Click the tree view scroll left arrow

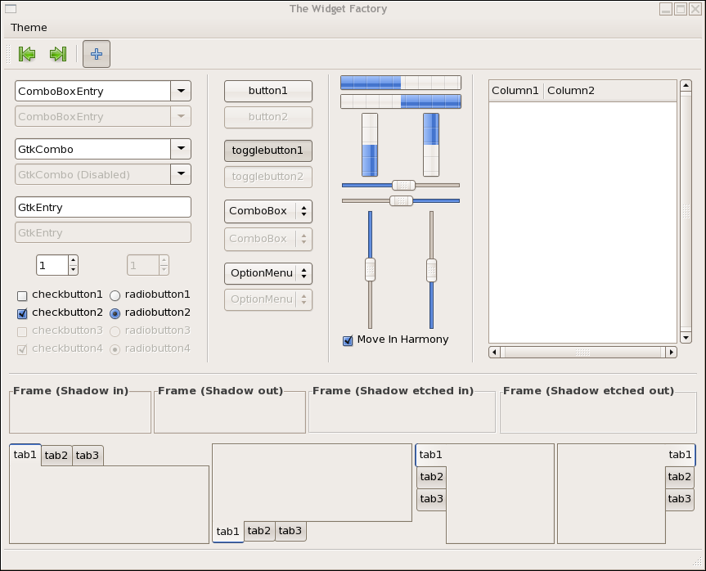coord(494,352)
